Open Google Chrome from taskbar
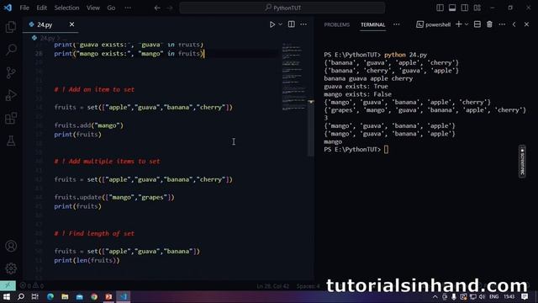 [94, 296]
